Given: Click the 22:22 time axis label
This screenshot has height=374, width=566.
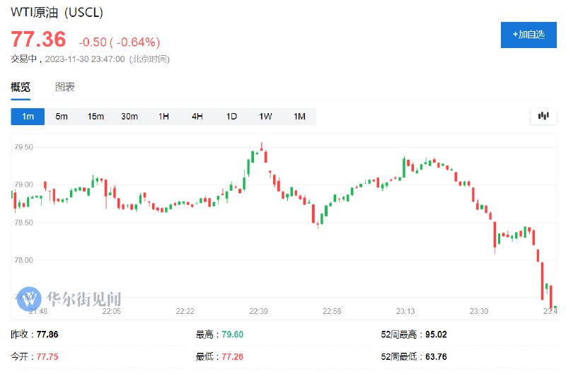Looking at the screenshot, I should click(185, 311).
